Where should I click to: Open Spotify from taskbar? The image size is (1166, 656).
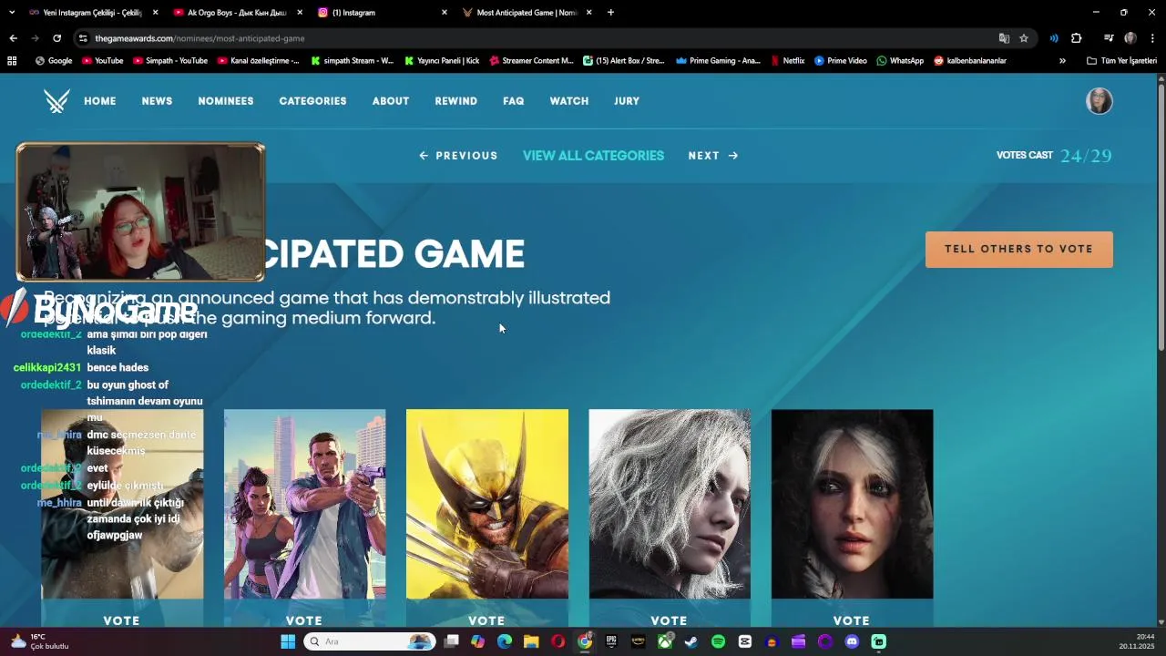tap(718, 641)
